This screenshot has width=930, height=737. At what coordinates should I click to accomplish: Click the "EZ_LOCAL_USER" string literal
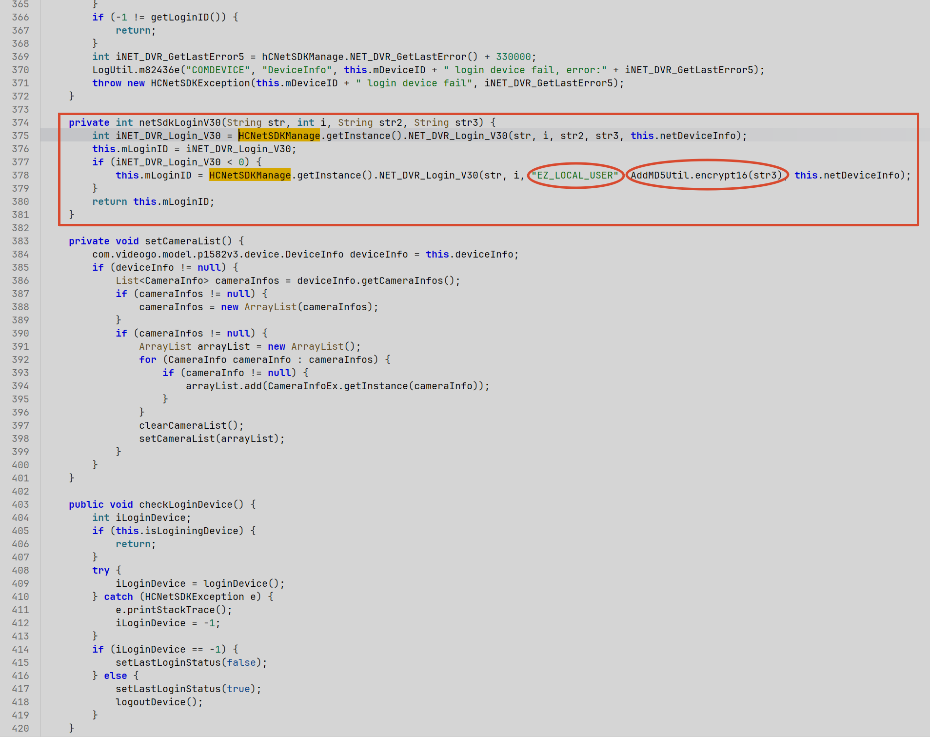point(575,175)
